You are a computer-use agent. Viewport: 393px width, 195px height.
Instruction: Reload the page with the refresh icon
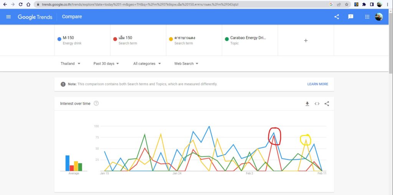coord(21,4)
